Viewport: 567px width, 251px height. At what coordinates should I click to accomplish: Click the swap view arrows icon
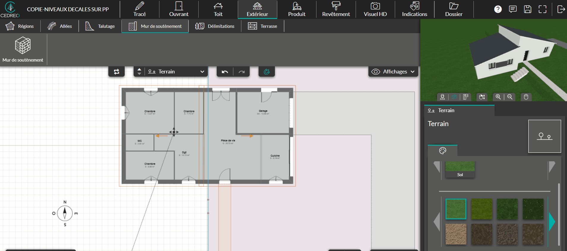[116, 72]
